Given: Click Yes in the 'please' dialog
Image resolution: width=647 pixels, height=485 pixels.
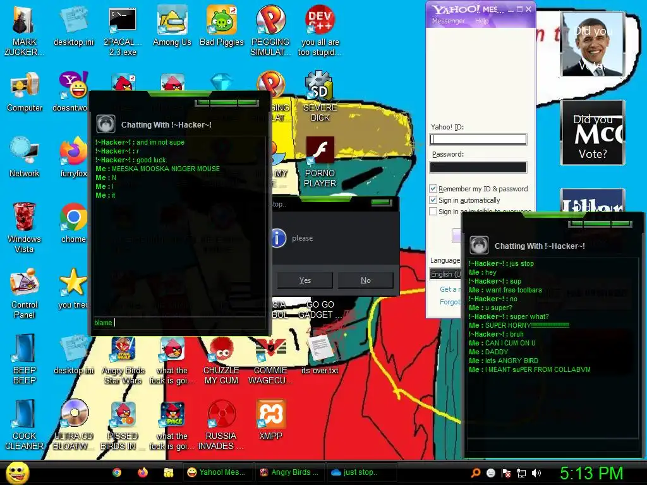Looking at the screenshot, I should pos(305,280).
